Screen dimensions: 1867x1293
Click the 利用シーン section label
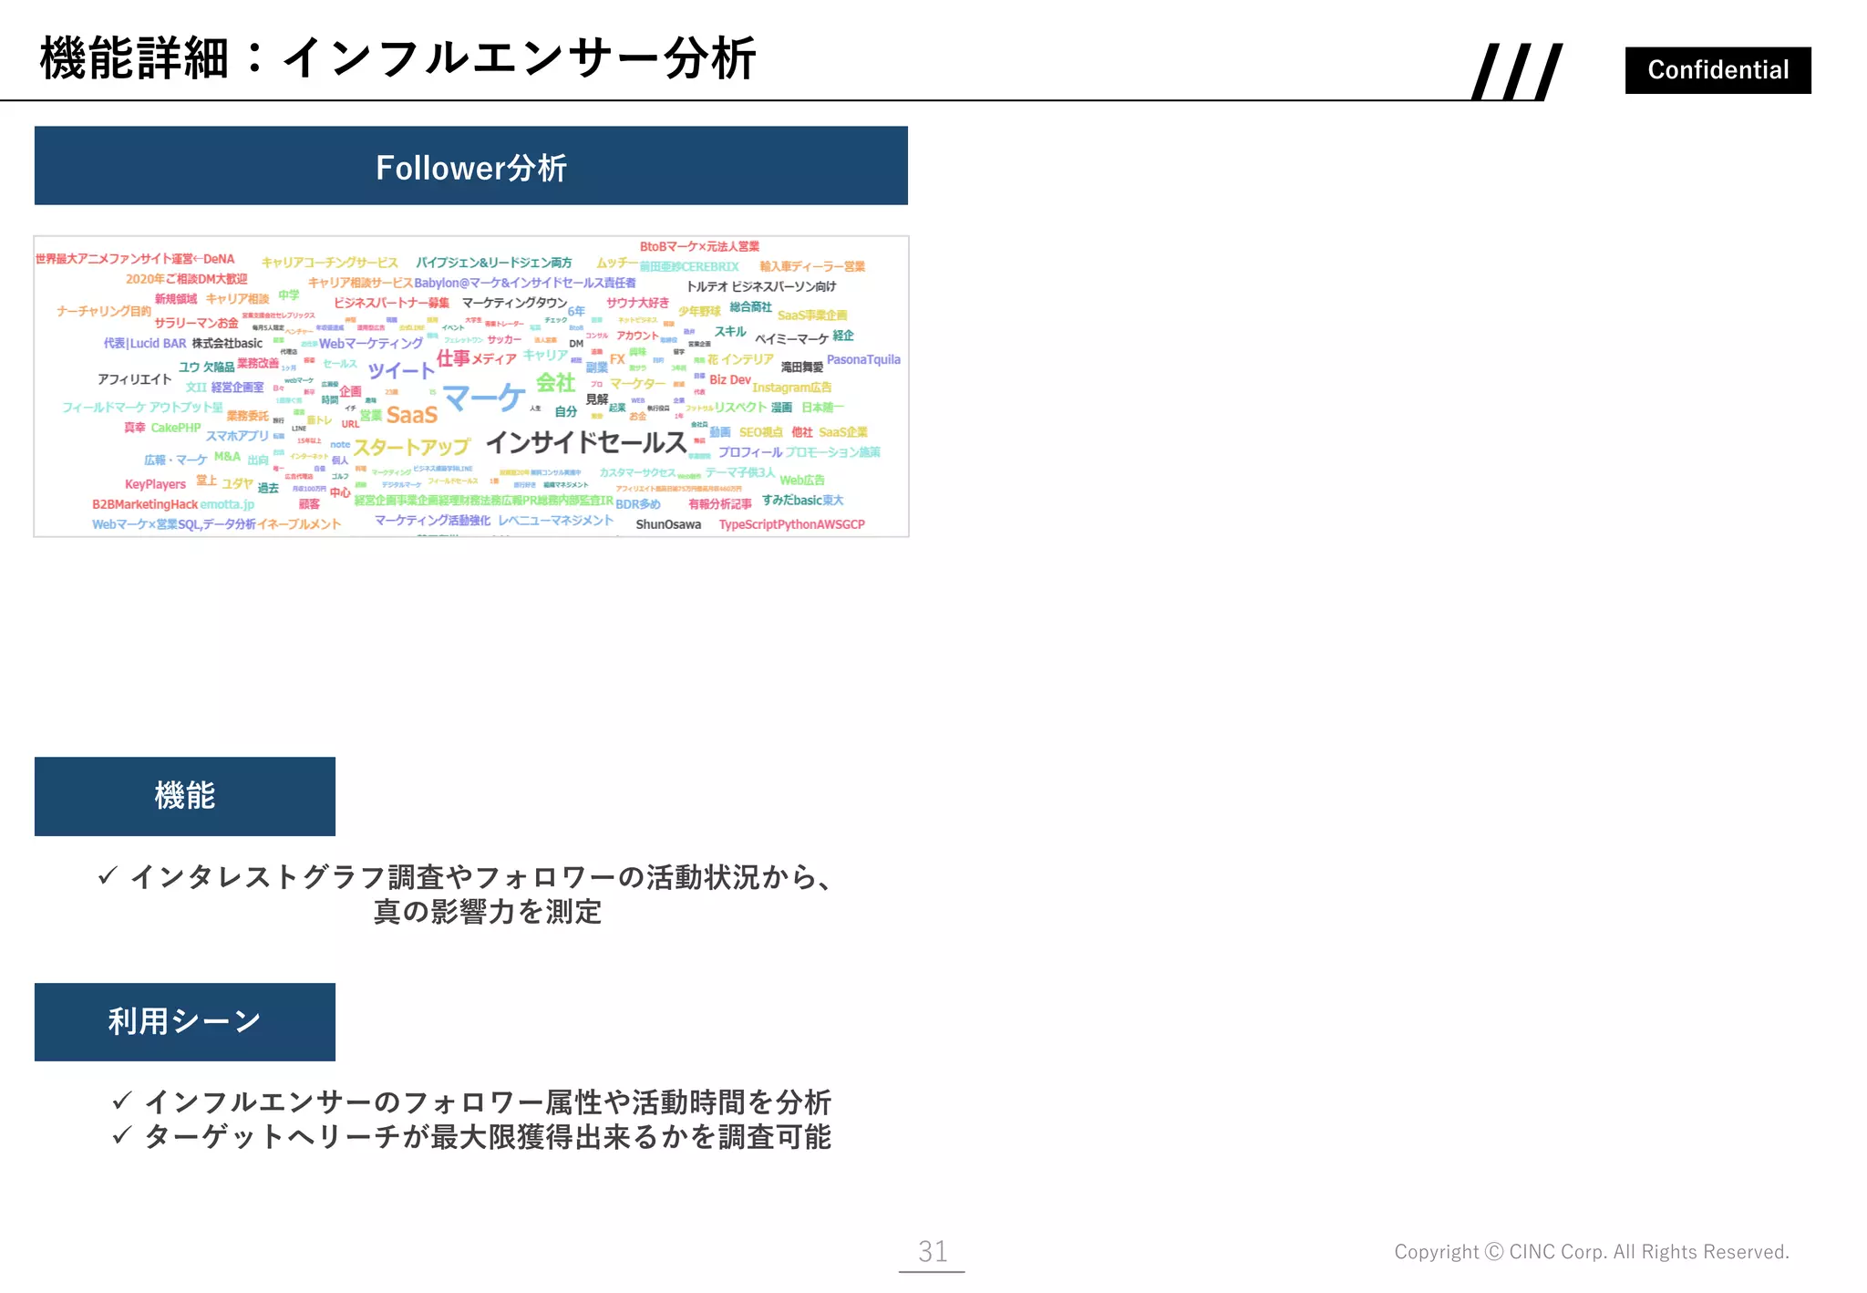(185, 1021)
